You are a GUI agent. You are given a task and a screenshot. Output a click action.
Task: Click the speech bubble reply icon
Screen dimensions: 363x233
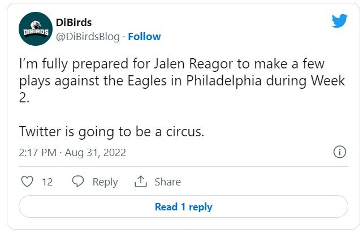coord(78,182)
